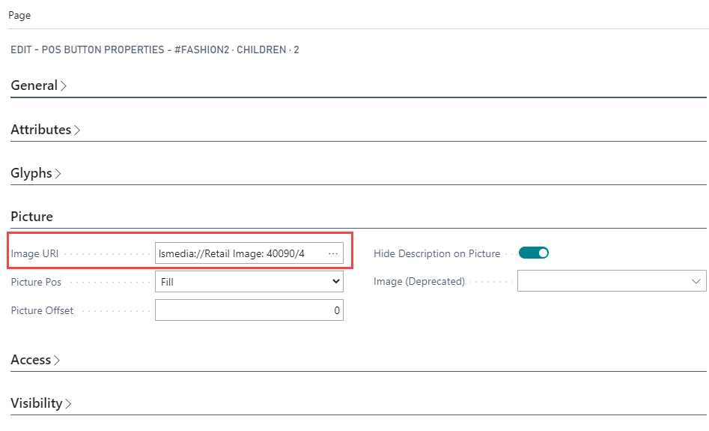Click the chevron arrow beside Attributes
The width and height of the screenshot is (709, 431).
(x=77, y=130)
